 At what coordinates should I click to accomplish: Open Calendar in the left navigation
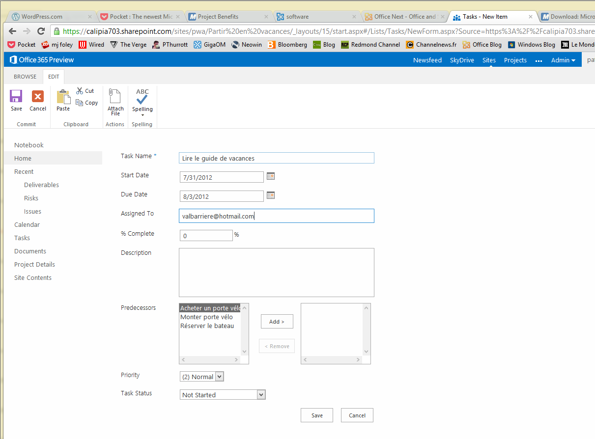[x=27, y=224]
